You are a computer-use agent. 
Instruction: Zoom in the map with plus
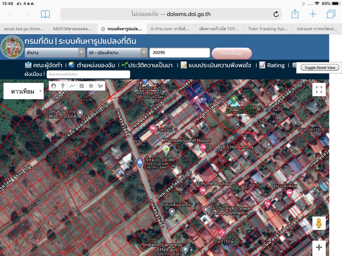coord(319,247)
